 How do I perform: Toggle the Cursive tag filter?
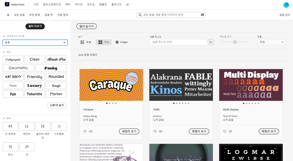coord(13,85)
